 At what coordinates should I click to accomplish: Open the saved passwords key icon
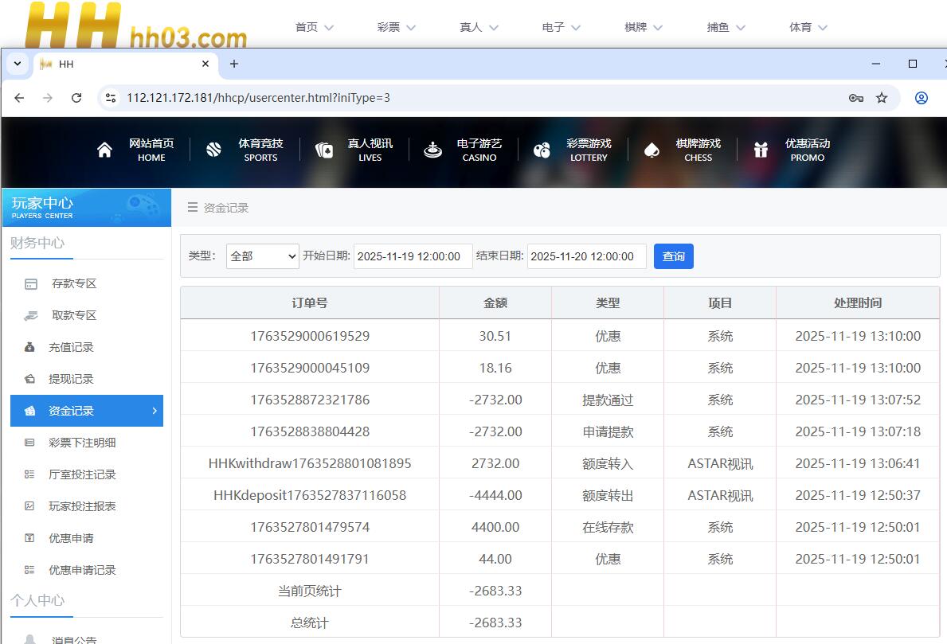[x=856, y=98]
